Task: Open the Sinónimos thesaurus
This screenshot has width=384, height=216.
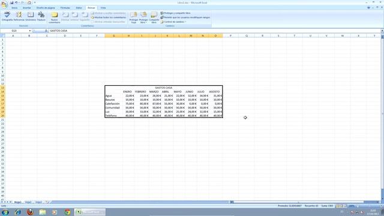Action: pos(31,17)
